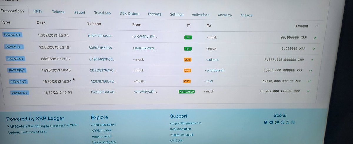Click the ACTIVATED badge

(x=187, y=92)
